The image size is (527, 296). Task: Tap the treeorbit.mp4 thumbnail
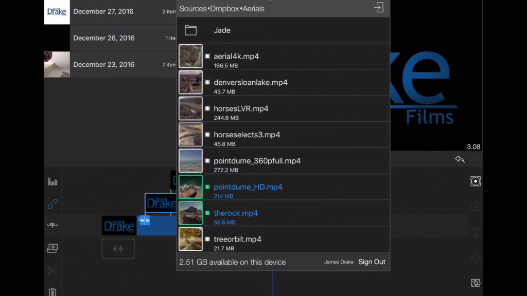[190, 239]
